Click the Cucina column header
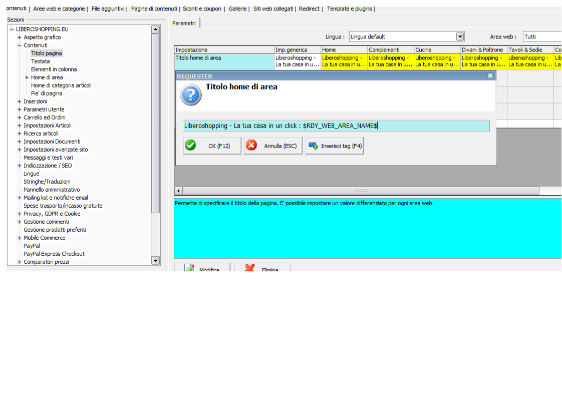The width and height of the screenshot is (562, 397). point(437,50)
